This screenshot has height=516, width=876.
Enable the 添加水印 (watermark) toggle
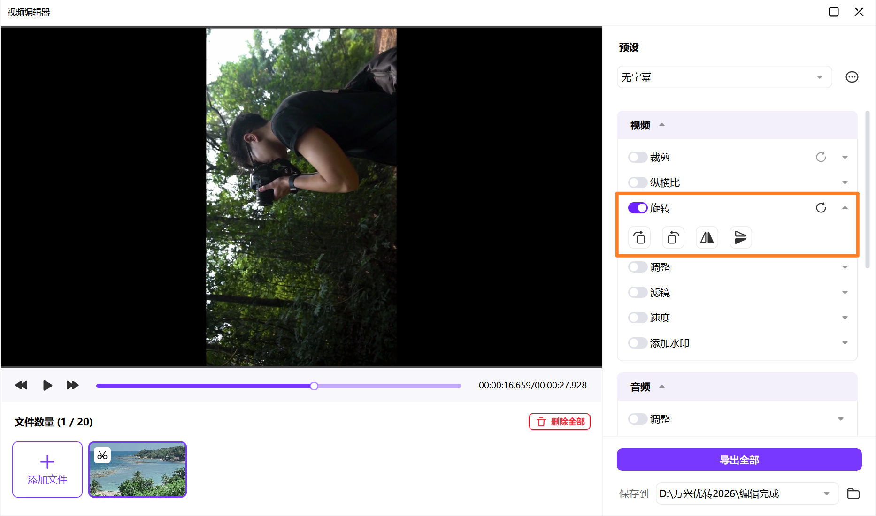[x=638, y=342]
